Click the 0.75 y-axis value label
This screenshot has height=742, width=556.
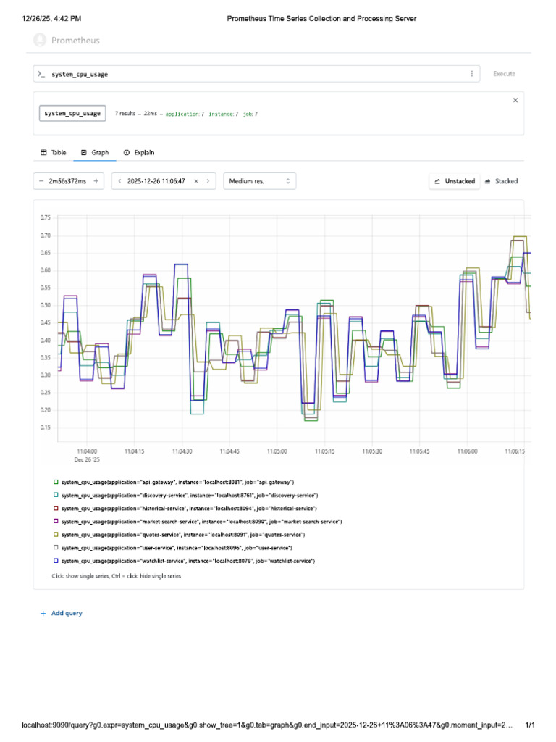coord(46,217)
